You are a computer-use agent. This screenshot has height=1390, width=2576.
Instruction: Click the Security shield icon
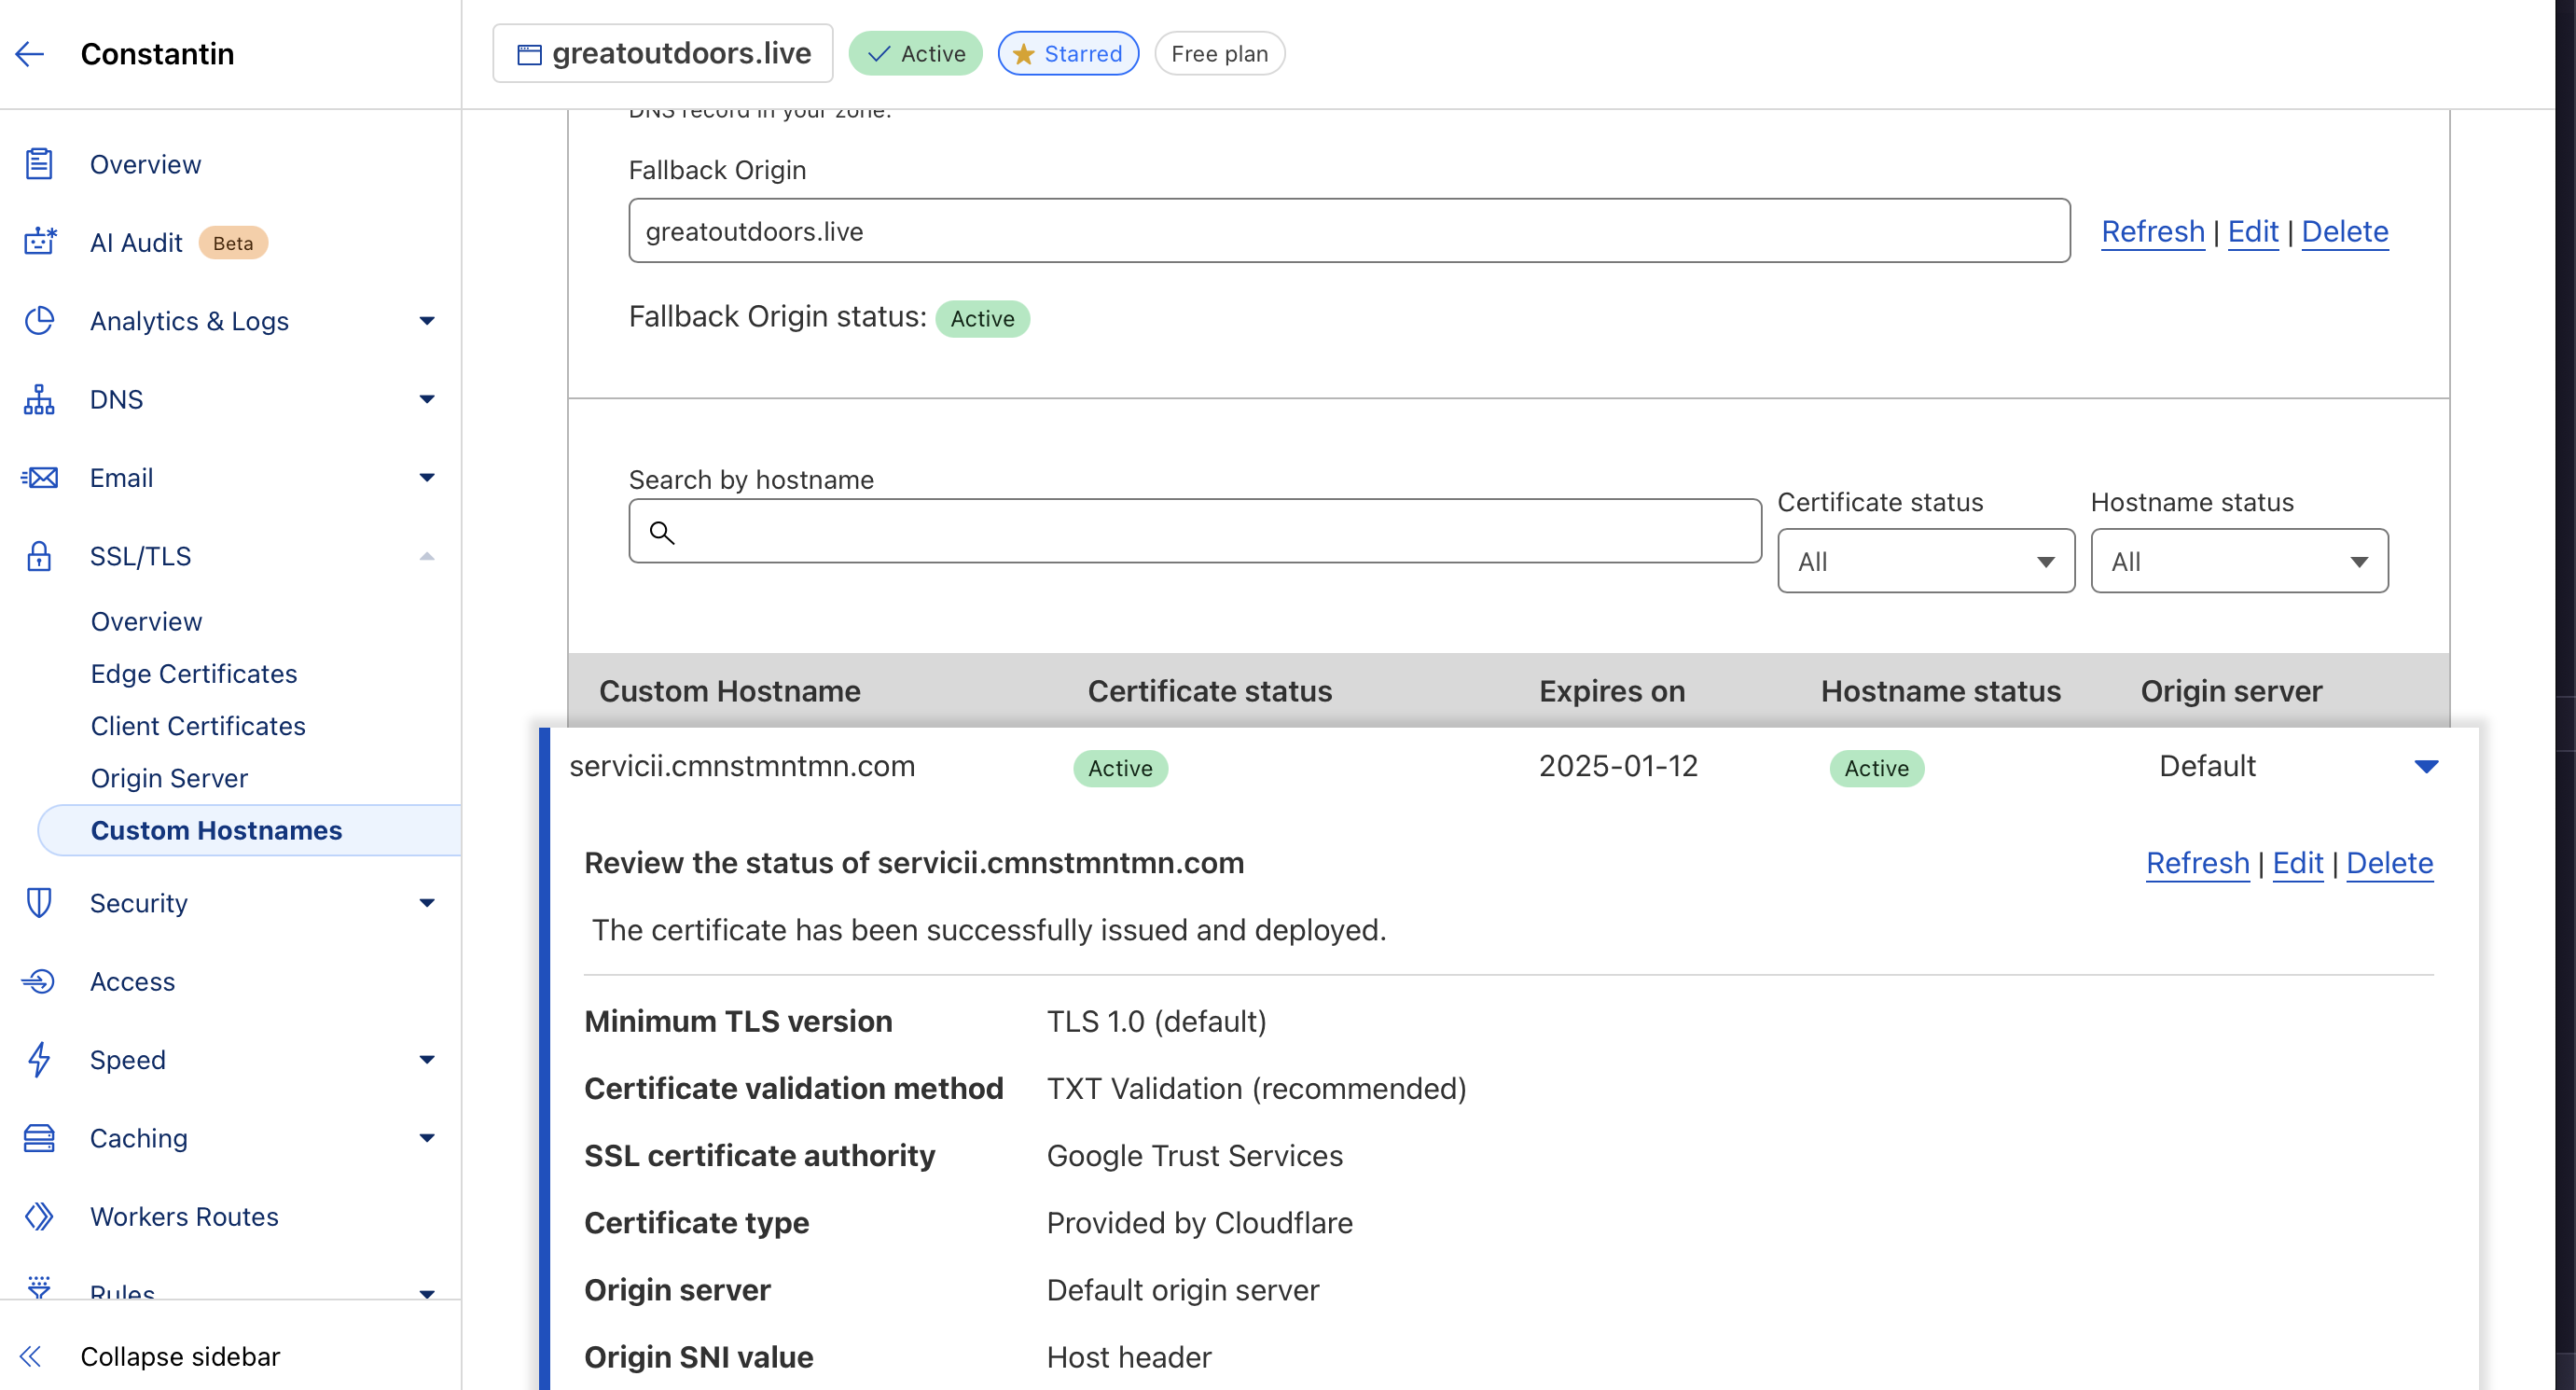tap(39, 903)
